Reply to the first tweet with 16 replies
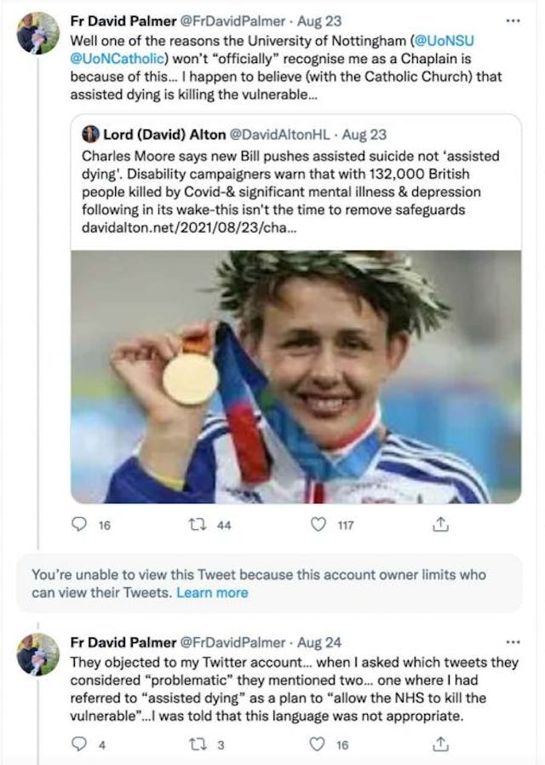 coord(78,526)
